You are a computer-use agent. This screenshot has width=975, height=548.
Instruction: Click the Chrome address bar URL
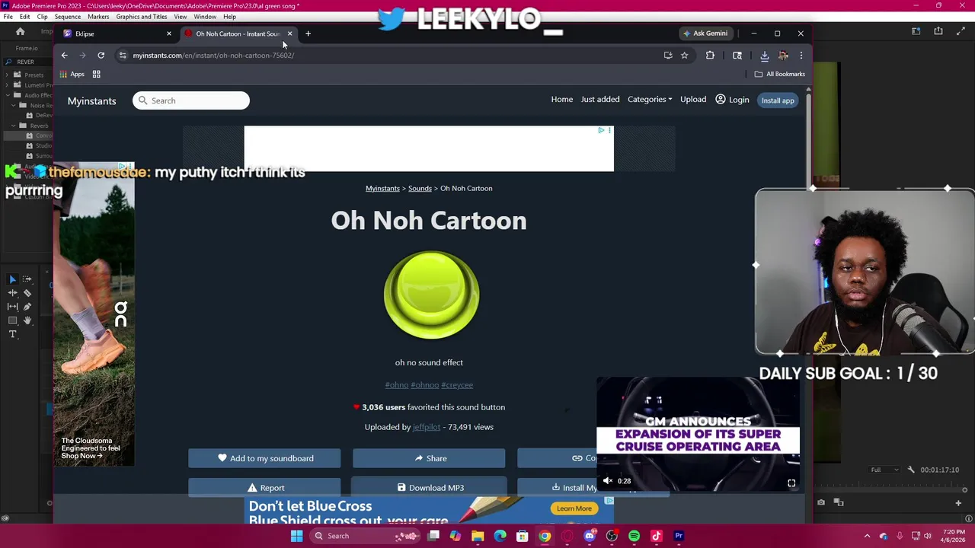[x=213, y=56]
